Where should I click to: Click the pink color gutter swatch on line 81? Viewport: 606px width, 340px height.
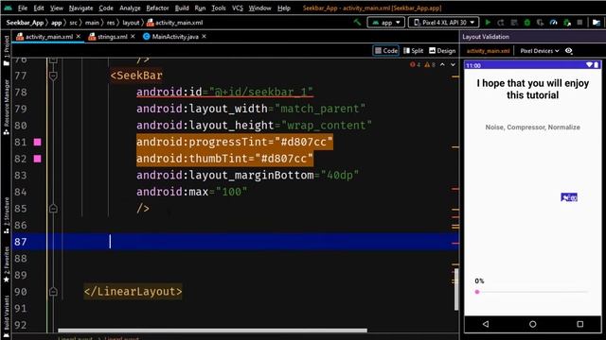(x=38, y=143)
